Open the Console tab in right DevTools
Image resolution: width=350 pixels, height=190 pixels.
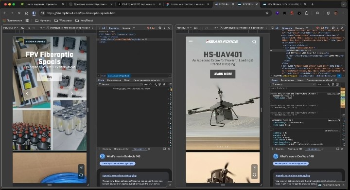(x=299, y=28)
